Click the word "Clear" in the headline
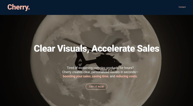Screen dimensions: 193x106 (x=44, y=48)
